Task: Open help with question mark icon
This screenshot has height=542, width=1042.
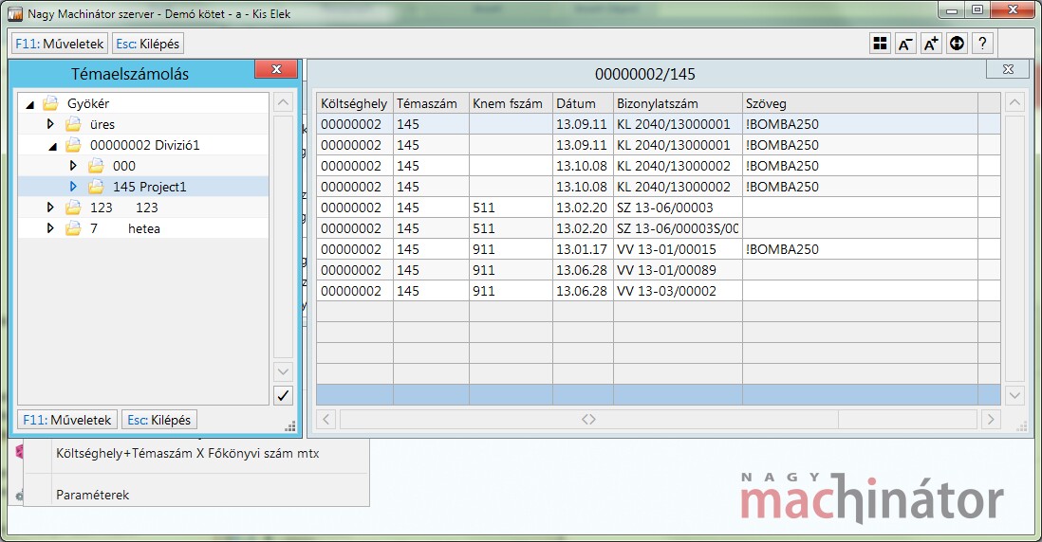Action: coord(982,44)
